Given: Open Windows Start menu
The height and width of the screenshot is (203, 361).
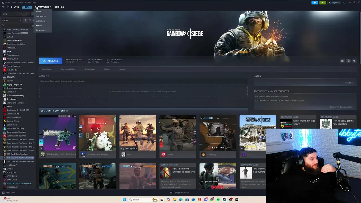Looking at the screenshot, I should 124,200.
